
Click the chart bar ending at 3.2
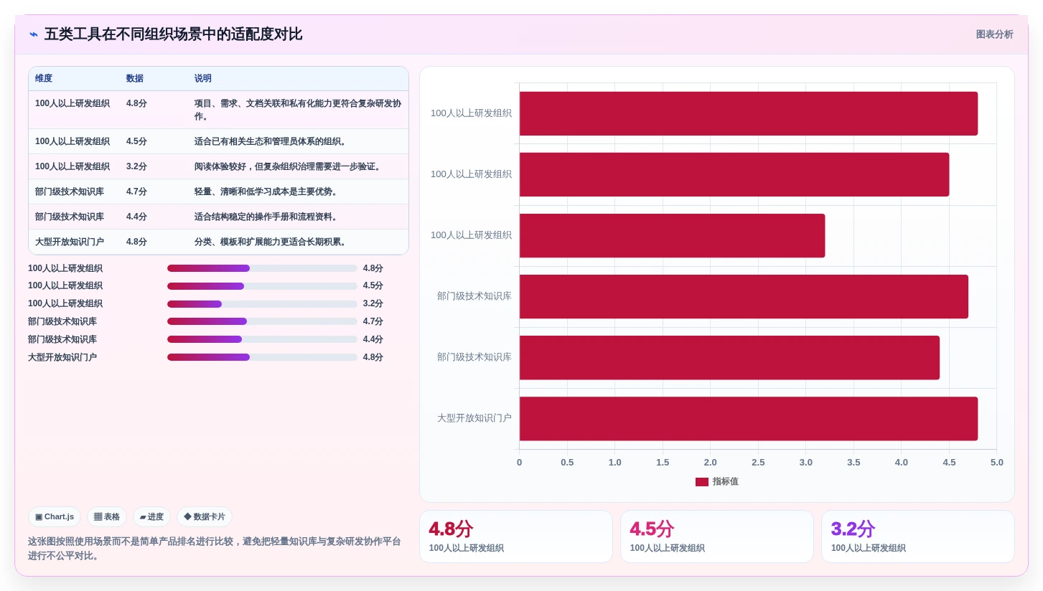pyautogui.click(x=673, y=235)
